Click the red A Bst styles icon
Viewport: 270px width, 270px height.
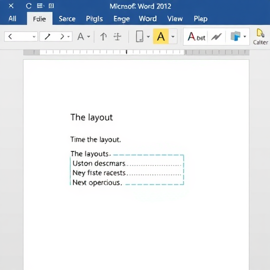click(196, 36)
